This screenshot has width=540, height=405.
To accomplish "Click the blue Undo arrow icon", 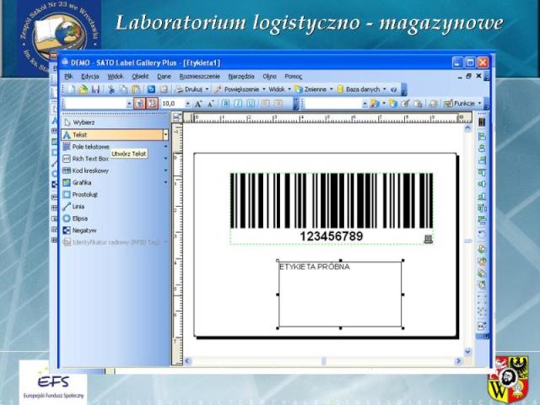I will 151,89.
